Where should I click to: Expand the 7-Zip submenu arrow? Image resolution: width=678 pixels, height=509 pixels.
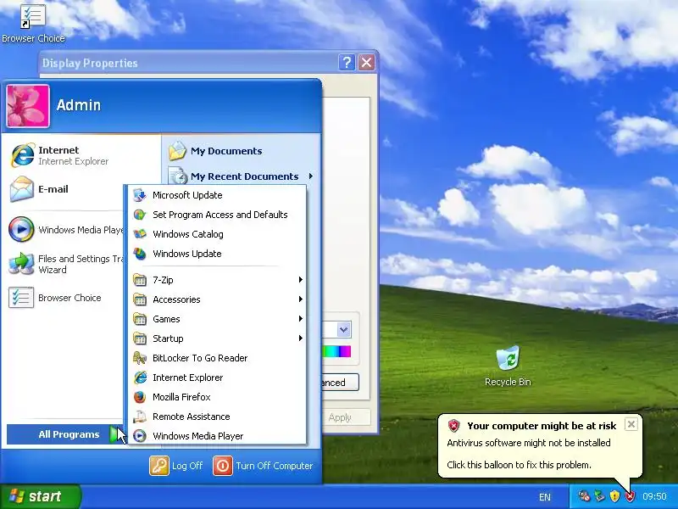click(x=300, y=280)
